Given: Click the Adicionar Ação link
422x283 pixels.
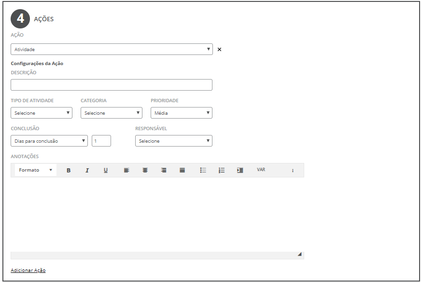Looking at the screenshot, I should pyautogui.click(x=28, y=270).
